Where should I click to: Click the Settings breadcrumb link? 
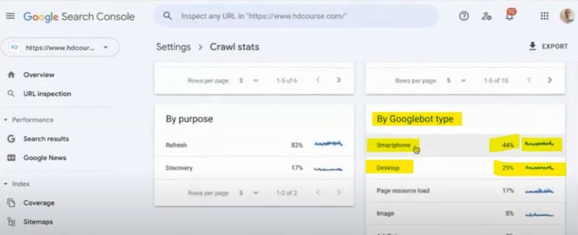pos(174,47)
